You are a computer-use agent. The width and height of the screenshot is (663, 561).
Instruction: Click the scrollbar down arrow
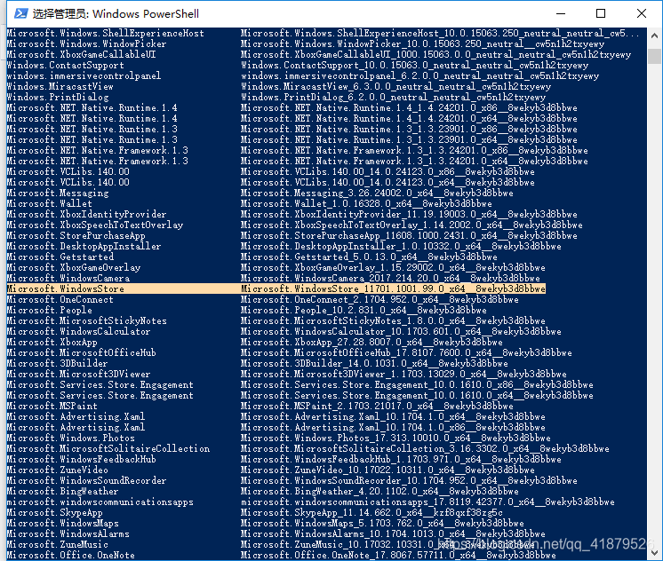coord(654,552)
